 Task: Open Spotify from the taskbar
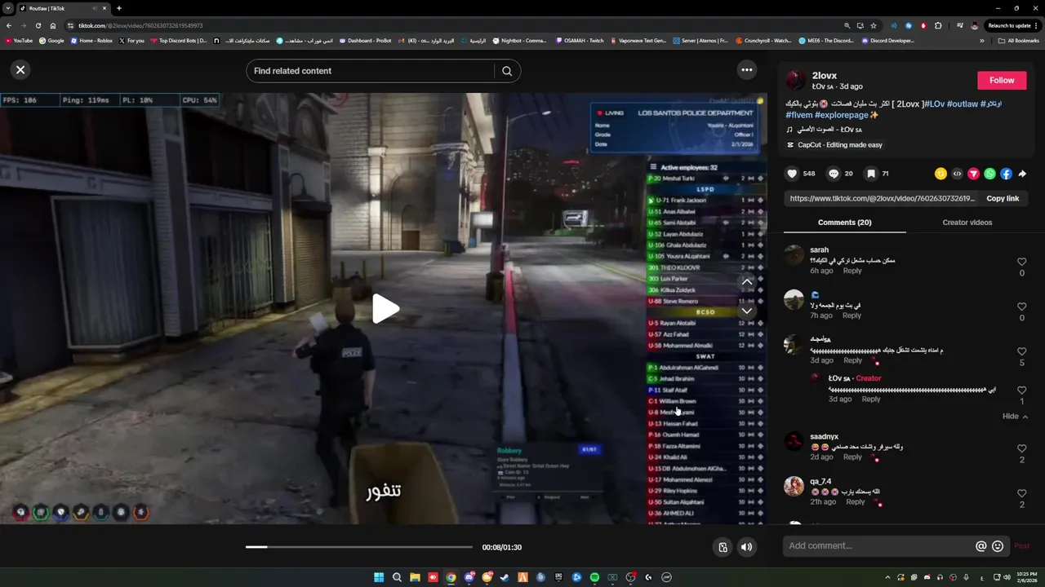(x=594, y=577)
